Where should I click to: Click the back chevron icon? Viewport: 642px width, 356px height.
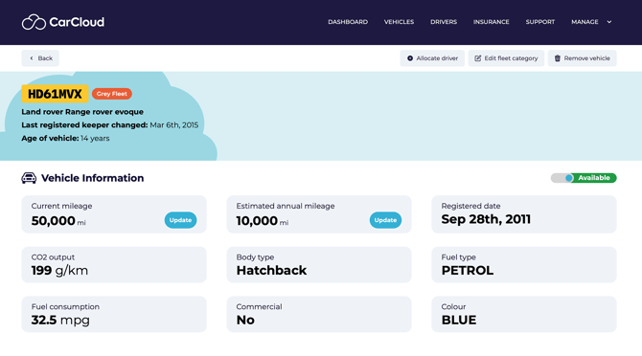click(x=32, y=58)
